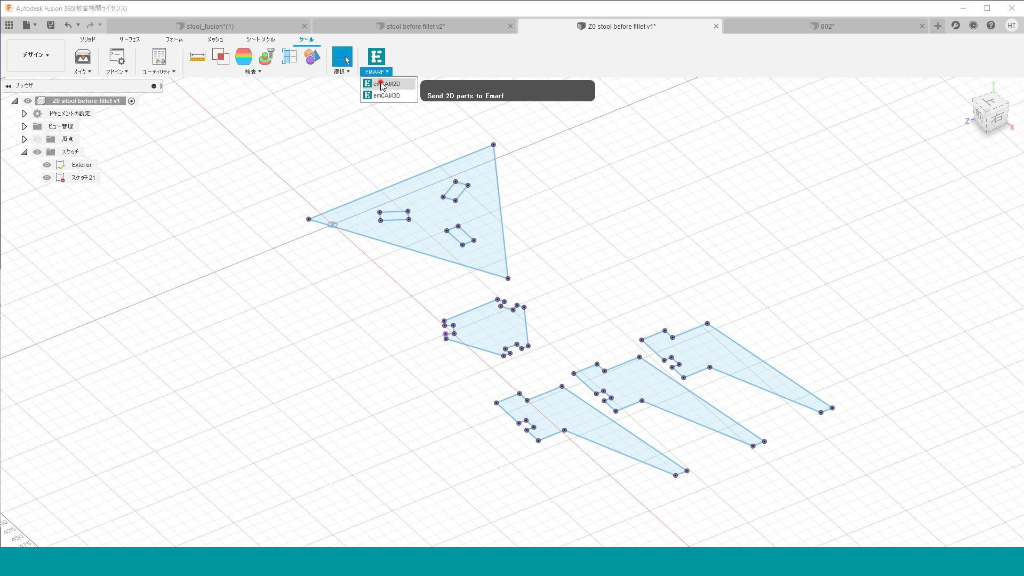The width and height of the screenshot is (1024, 576).
Task: Expand ドキュメントの設定 node
Action: [24, 114]
